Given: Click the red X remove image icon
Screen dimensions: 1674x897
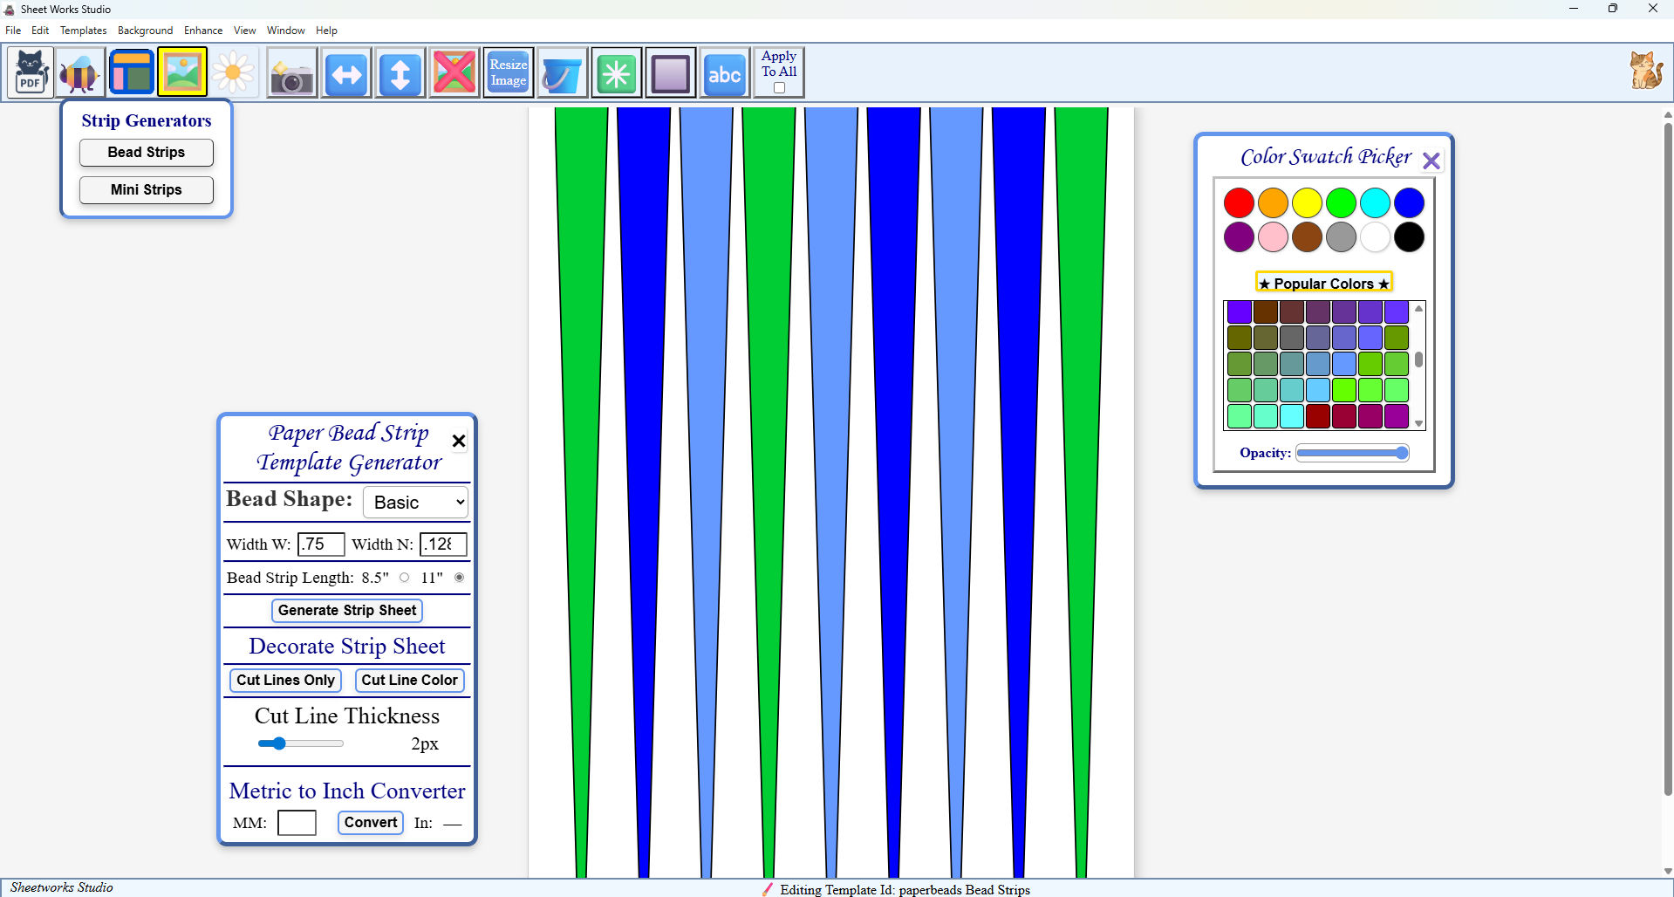Looking at the screenshot, I should 454,72.
